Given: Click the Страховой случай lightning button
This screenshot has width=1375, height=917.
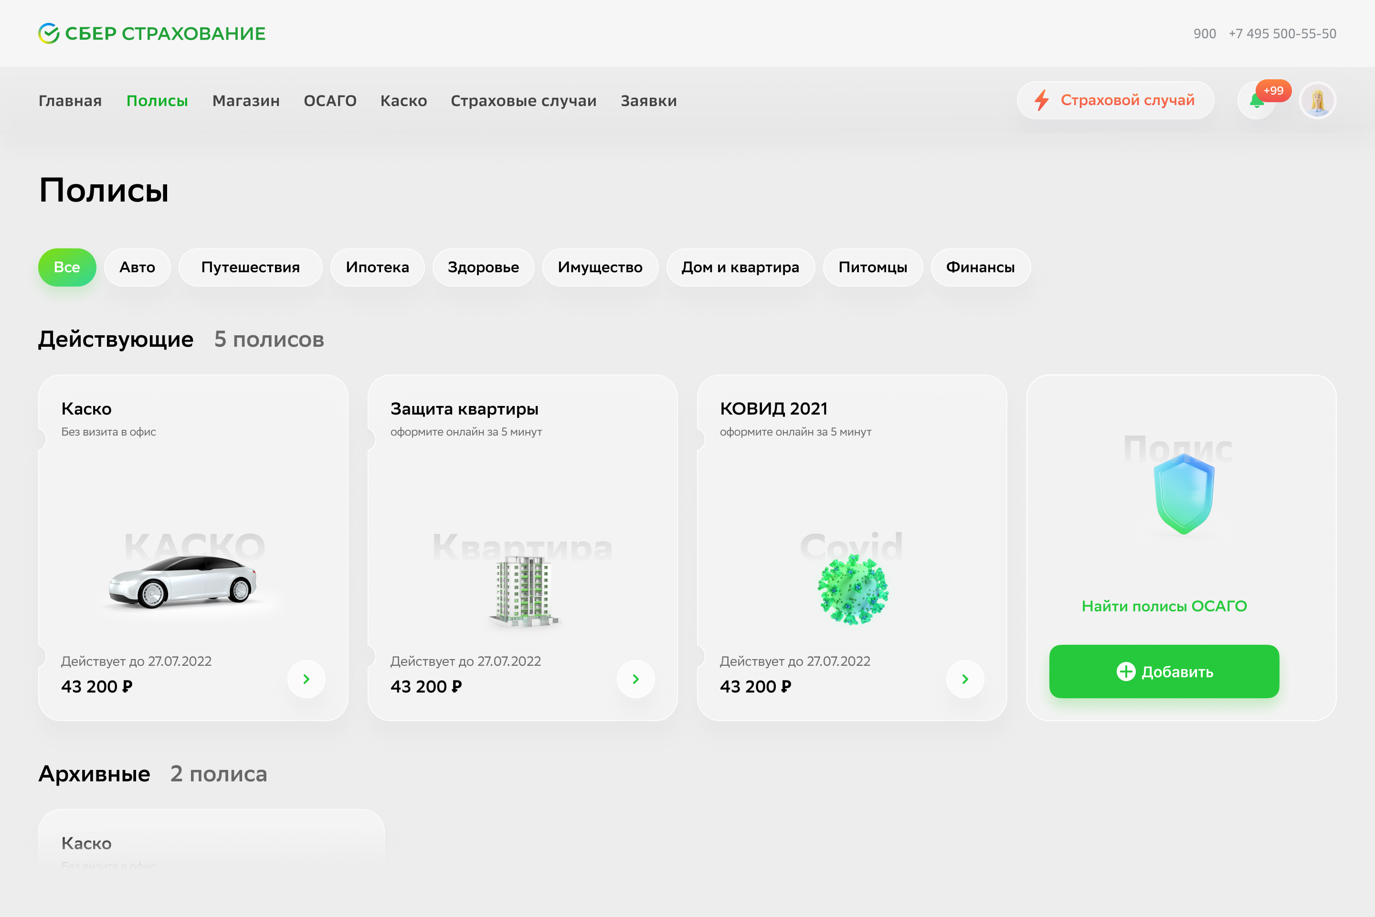Looking at the screenshot, I should (x=1115, y=101).
